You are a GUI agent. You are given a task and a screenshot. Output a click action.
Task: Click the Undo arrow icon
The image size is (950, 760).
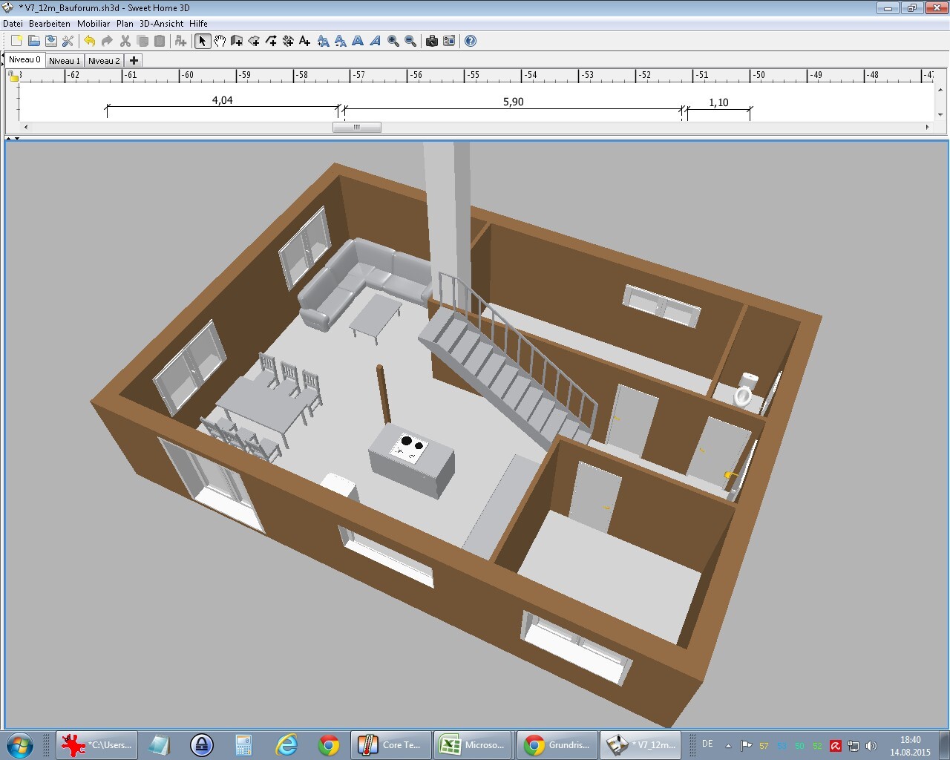pyautogui.click(x=89, y=41)
